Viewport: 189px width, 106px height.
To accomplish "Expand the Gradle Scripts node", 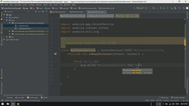I will (x=4, y=39).
